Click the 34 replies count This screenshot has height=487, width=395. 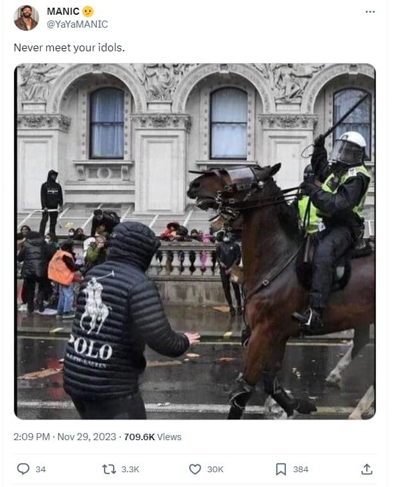(40, 469)
